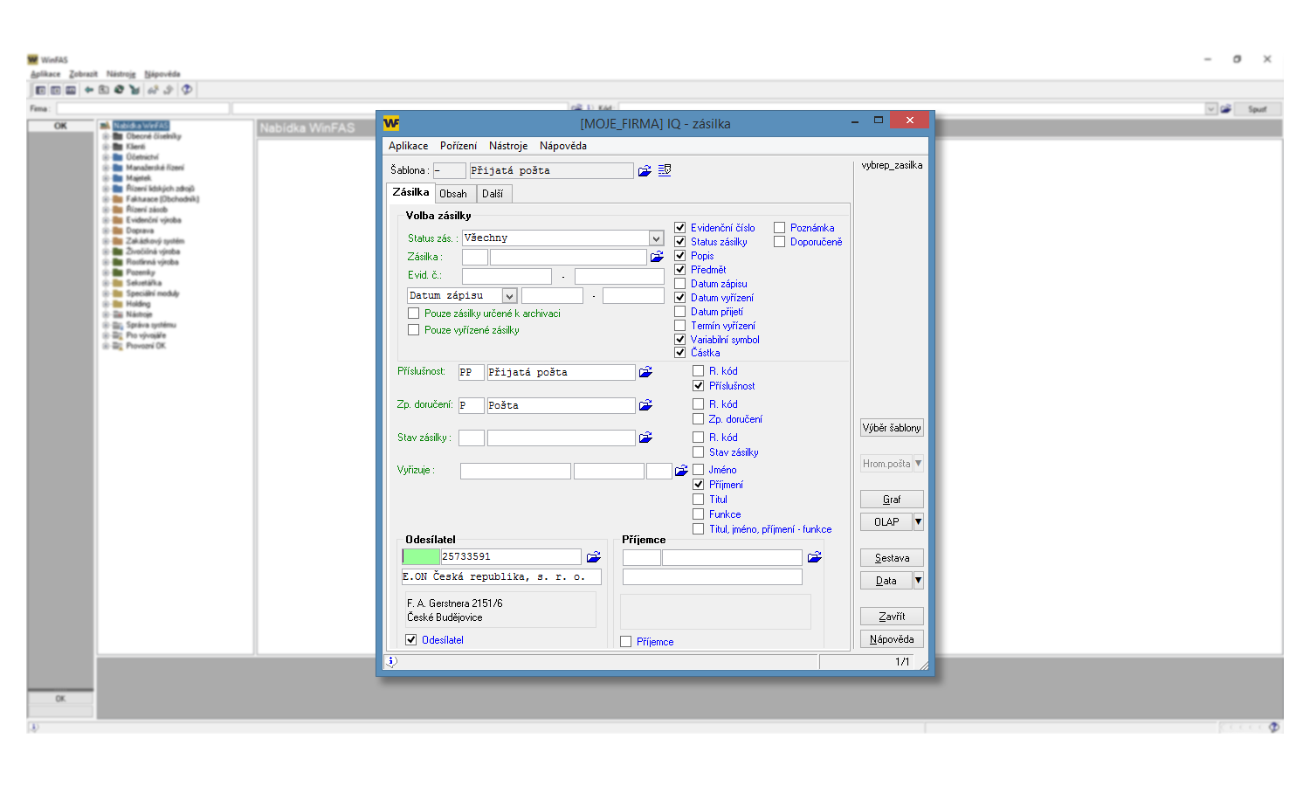
Task: Click the first Evid. č. input field
Action: (x=507, y=276)
